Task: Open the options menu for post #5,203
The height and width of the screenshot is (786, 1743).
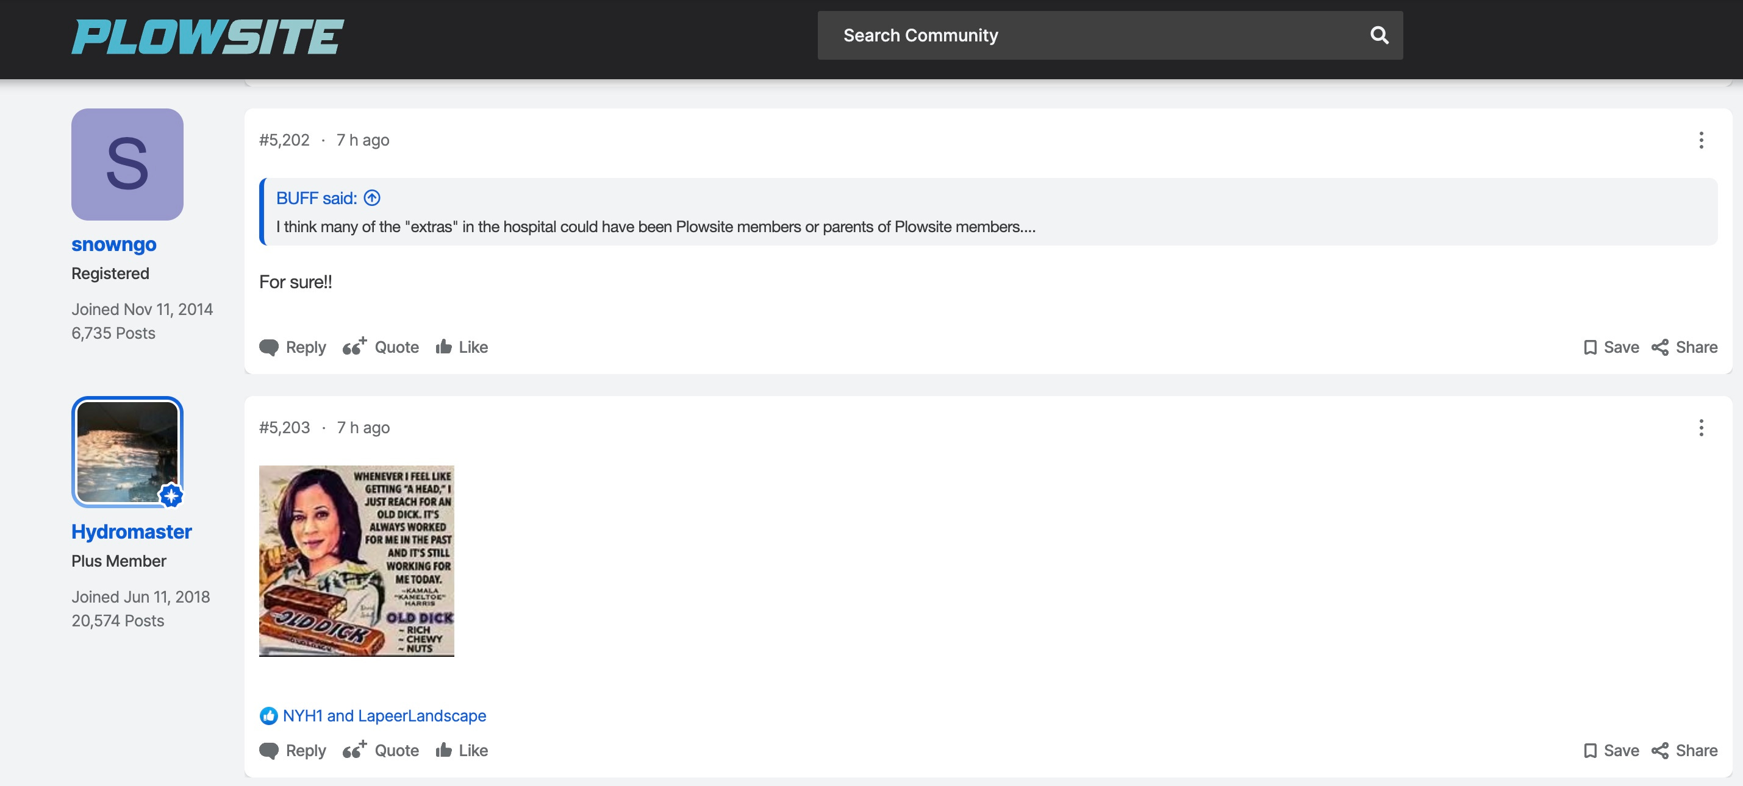Action: (x=1701, y=427)
